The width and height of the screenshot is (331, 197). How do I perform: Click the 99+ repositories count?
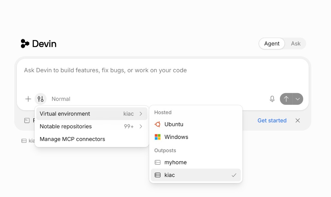pos(129,126)
